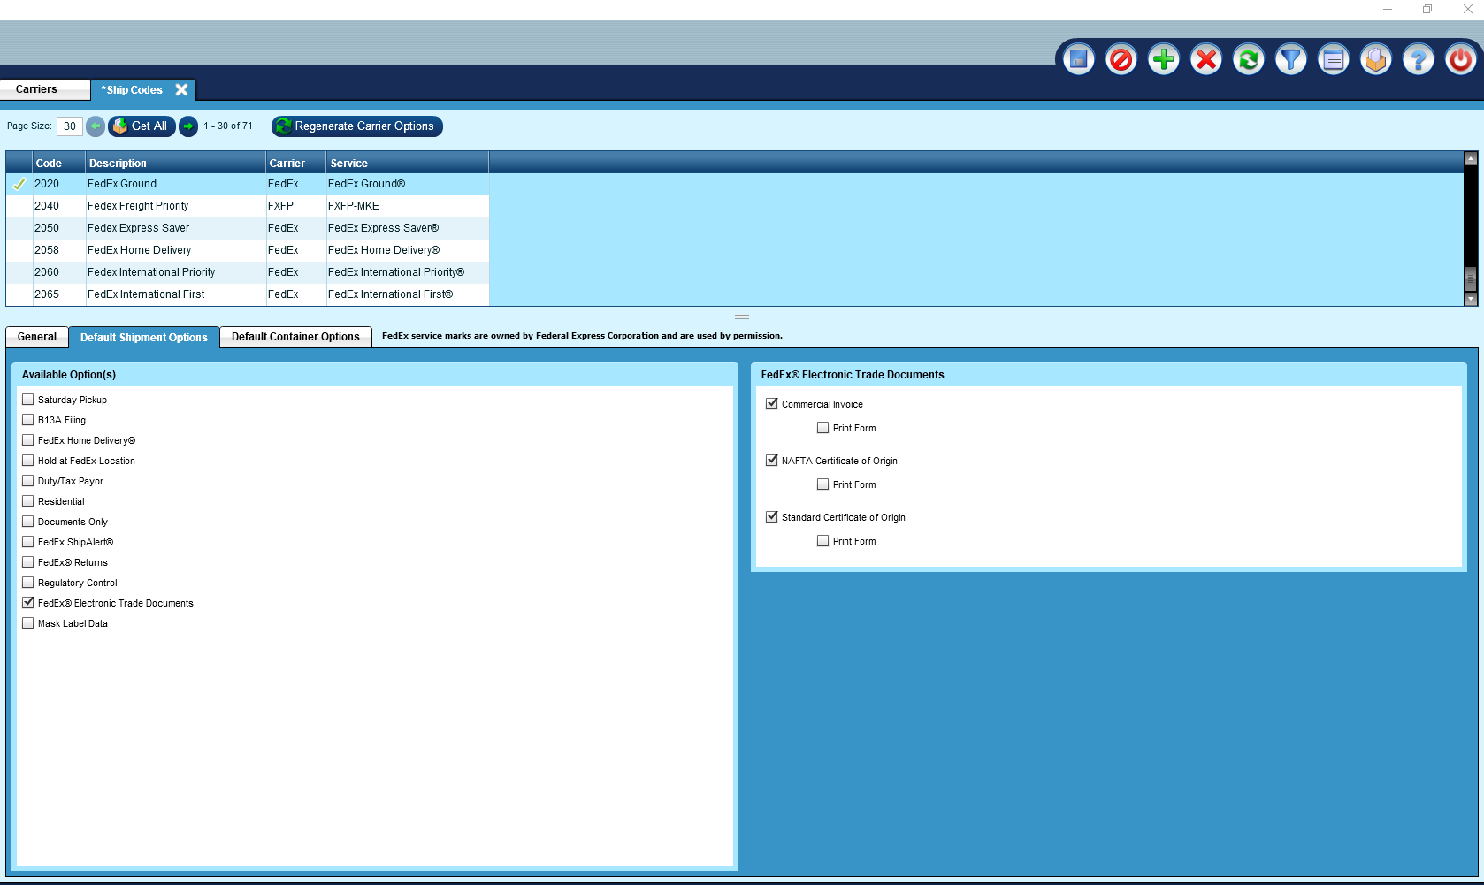Click the red power exit icon

point(1460,59)
